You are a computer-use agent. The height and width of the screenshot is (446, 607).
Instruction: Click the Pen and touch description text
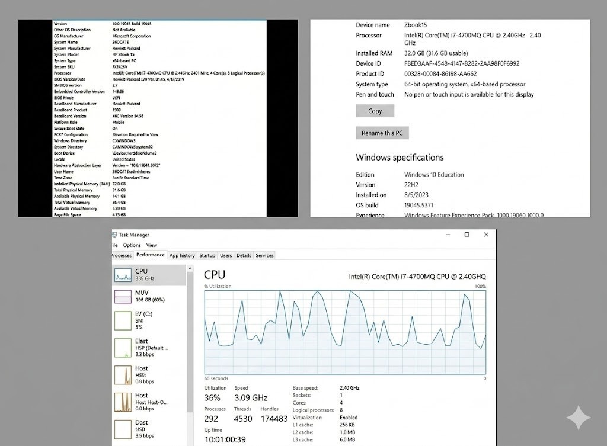(x=469, y=94)
